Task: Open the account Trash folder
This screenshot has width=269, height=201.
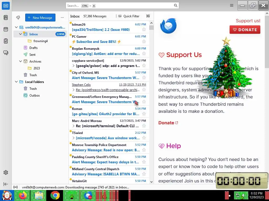Action: coord(40,75)
